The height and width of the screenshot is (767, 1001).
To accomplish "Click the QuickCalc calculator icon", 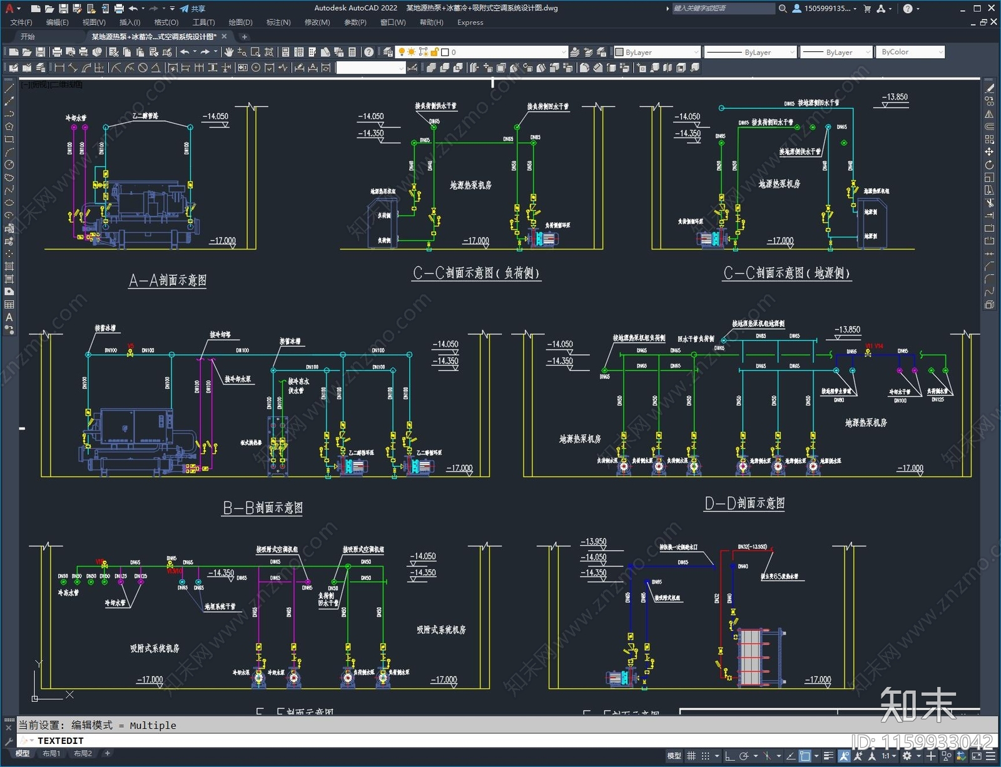I will tap(352, 52).
